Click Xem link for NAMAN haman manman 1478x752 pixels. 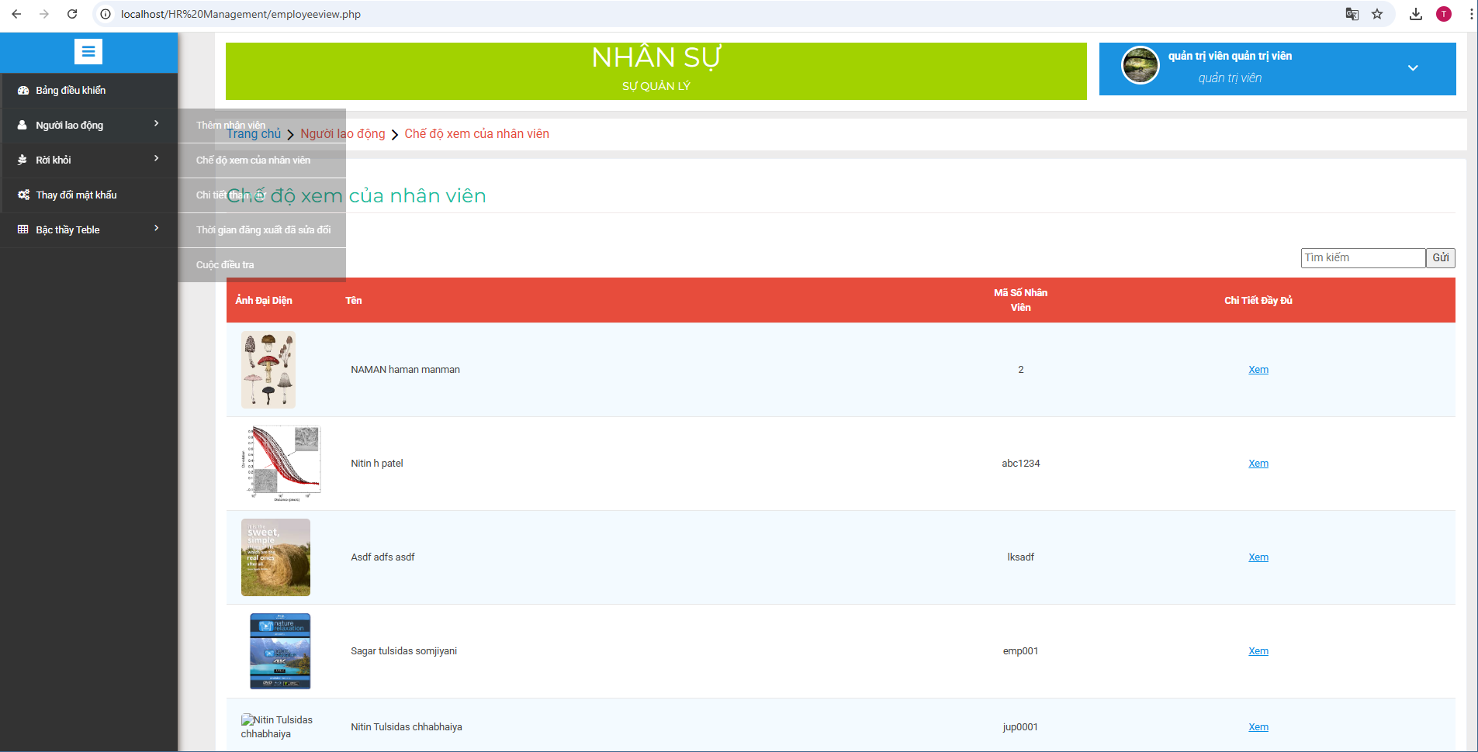[x=1258, y=370]
